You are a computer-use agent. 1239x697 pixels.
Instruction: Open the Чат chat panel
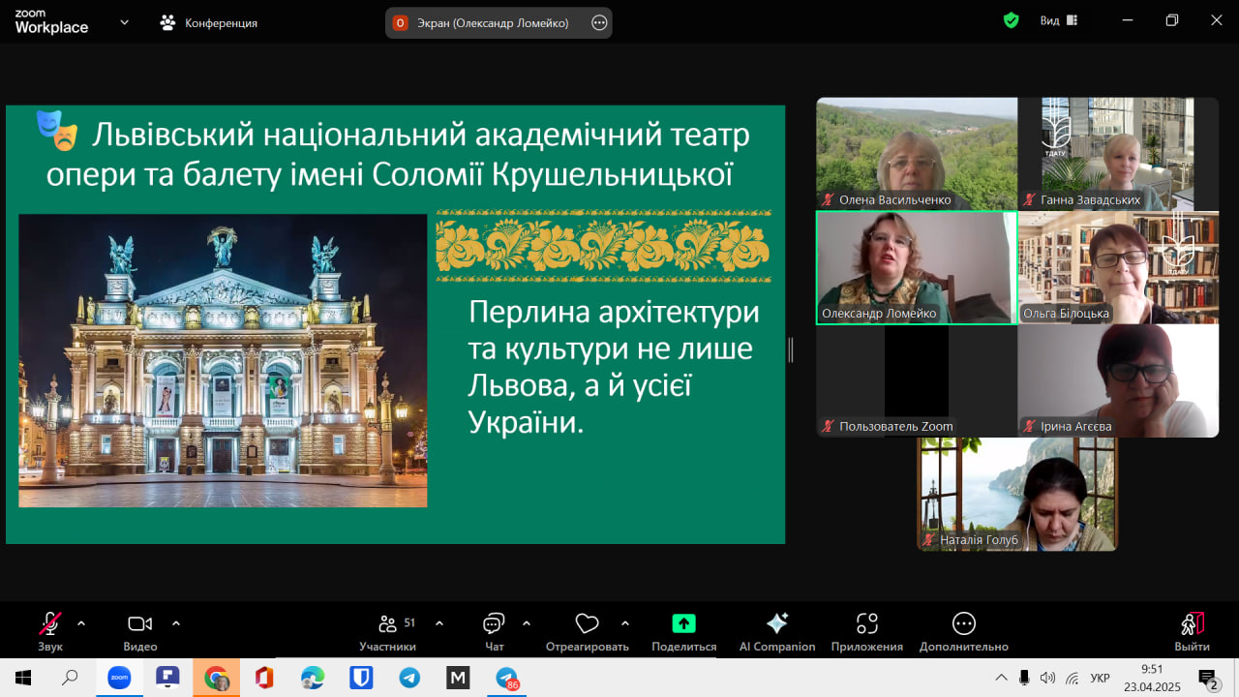click(x=494, y=624)
